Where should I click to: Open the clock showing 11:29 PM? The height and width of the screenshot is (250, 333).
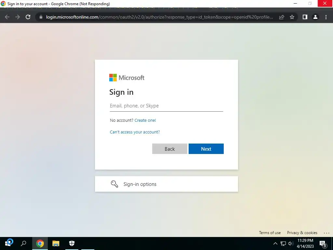tap(305, 243)
